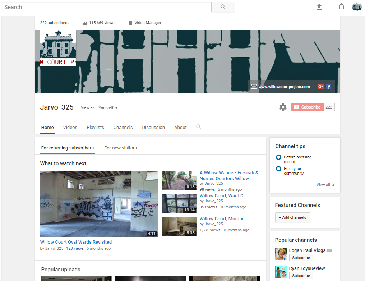Select the 'Build your community' tip circle
Image resolution: width=365 pixels, height=281 pixels.
[x=278, y=169]
